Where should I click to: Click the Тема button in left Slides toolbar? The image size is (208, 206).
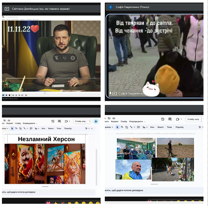pos(59,128)
